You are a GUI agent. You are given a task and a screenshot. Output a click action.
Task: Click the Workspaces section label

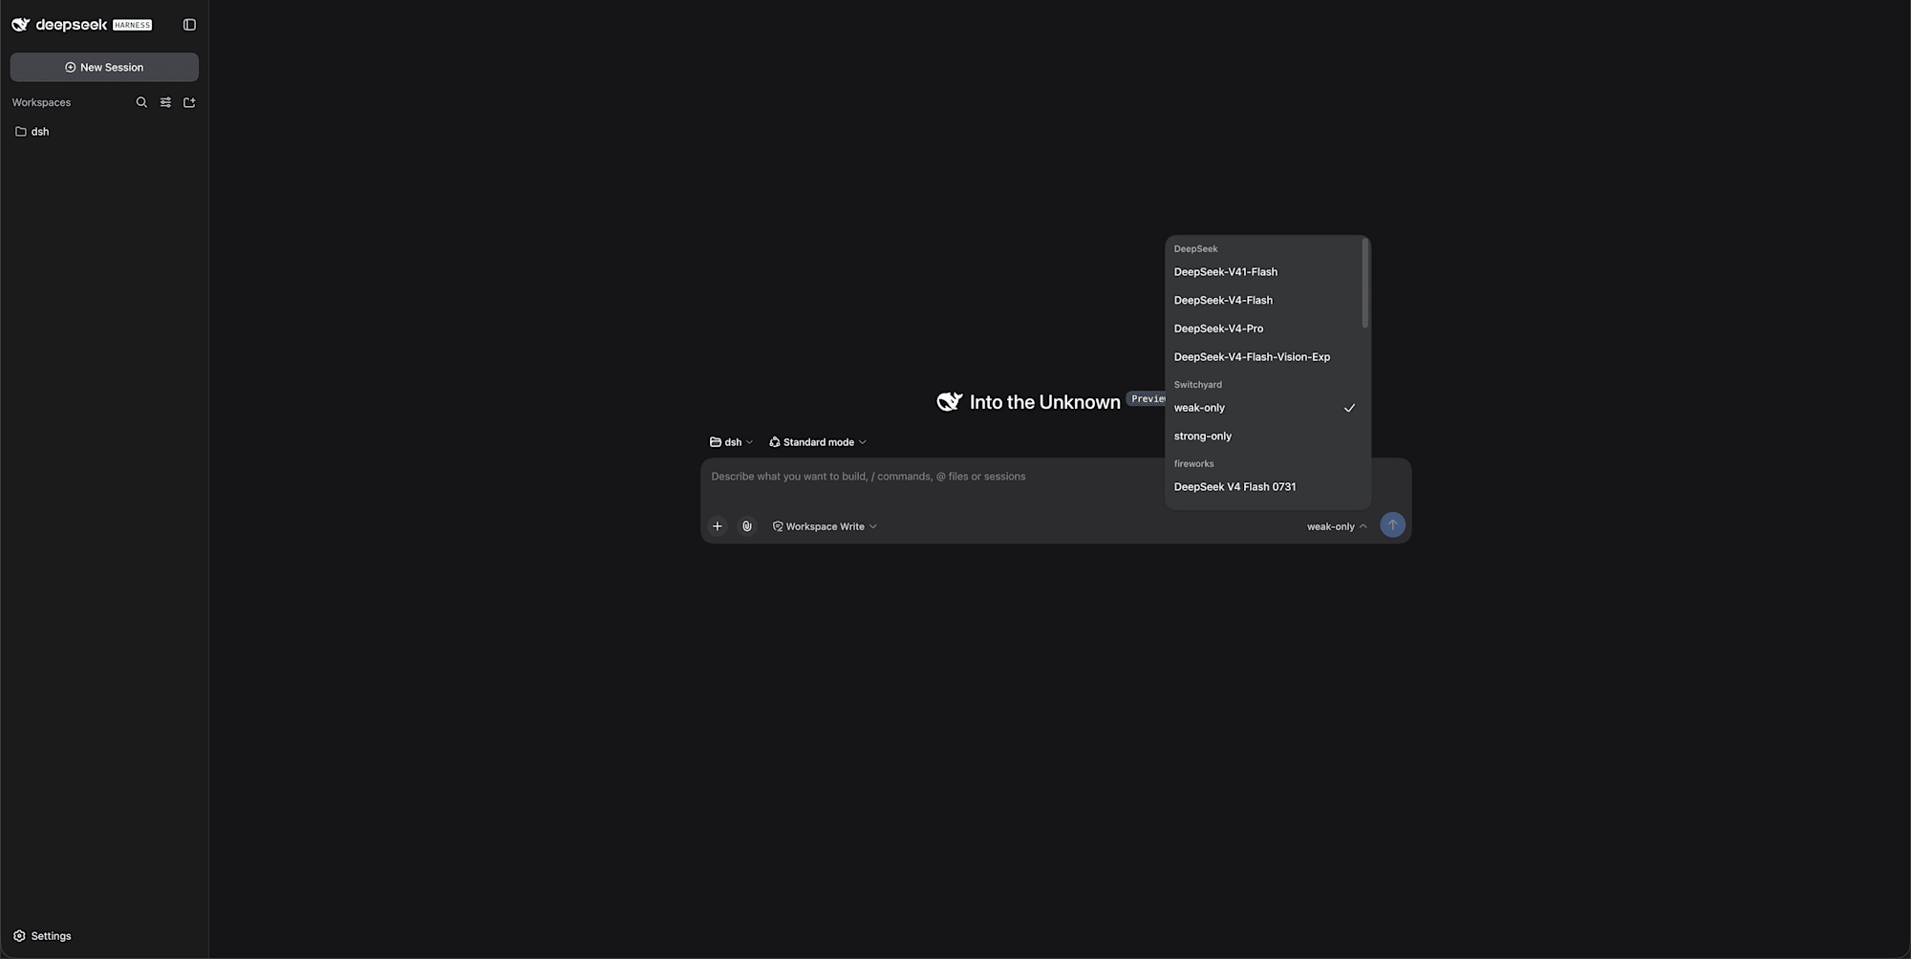pyautogui.click(x=41, y=102)
